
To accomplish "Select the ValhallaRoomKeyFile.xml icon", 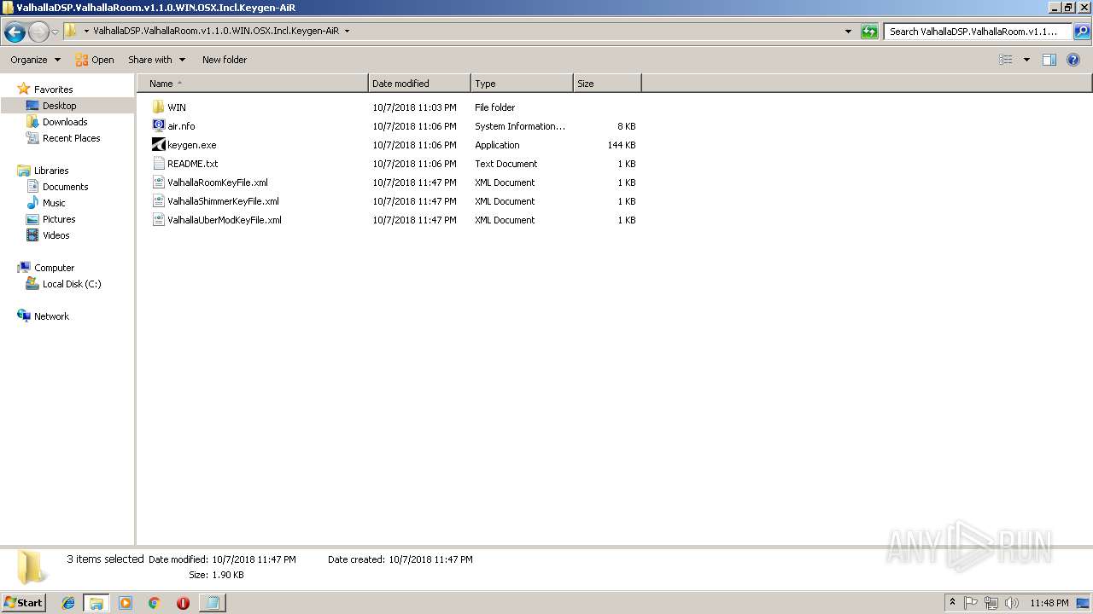I will pyautogui.click(x=158, y=182).
